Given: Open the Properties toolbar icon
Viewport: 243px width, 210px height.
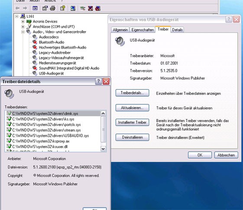Looking at the screenshot, I should pyautogui.click(x=45, y=8).
